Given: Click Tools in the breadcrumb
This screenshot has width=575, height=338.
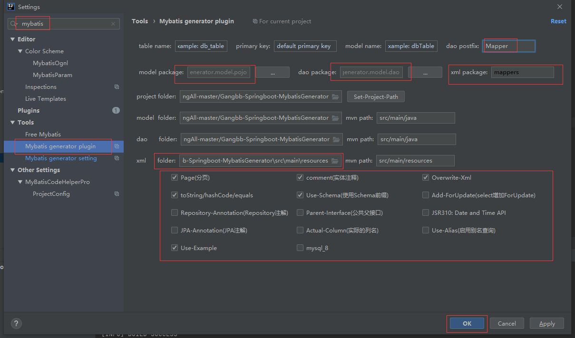Looking at the screenshot, I should (x=140, y=21).
